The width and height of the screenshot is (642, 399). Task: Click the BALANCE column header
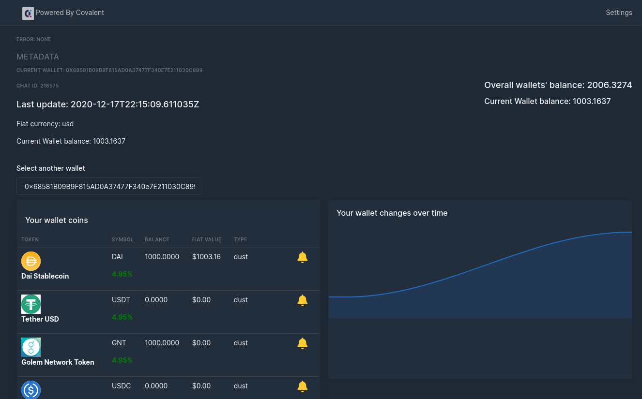click(x=157, y=239)
